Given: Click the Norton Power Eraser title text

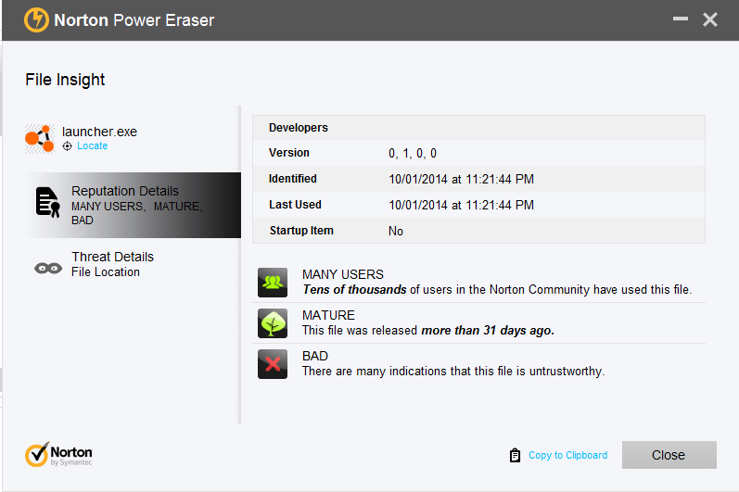Looking at the screenshot, I should pos(134,20).
